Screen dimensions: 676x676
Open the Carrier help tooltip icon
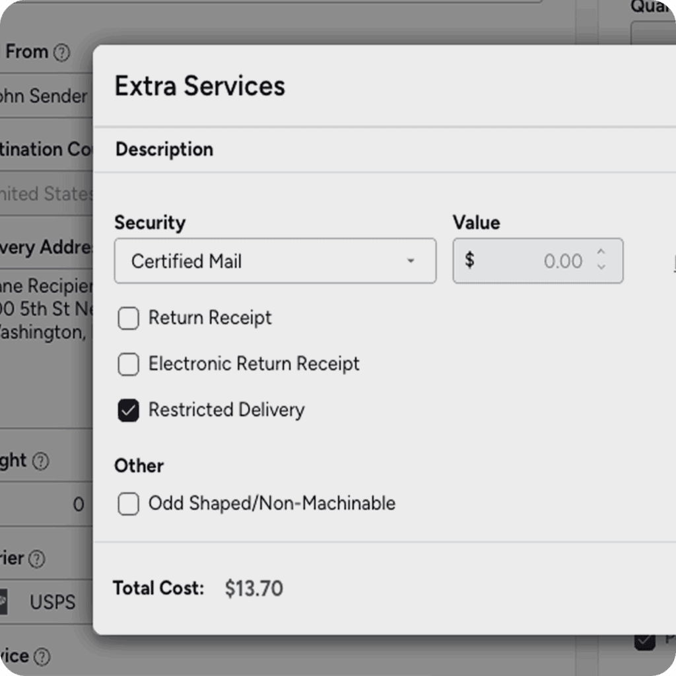[37, 559]
